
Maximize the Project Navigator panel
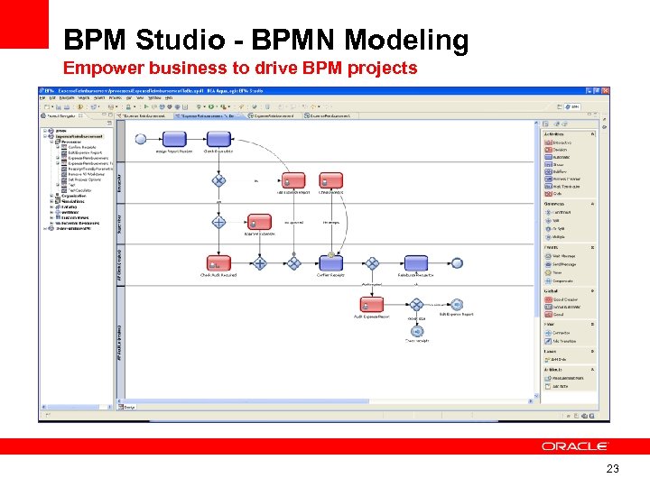110,115
